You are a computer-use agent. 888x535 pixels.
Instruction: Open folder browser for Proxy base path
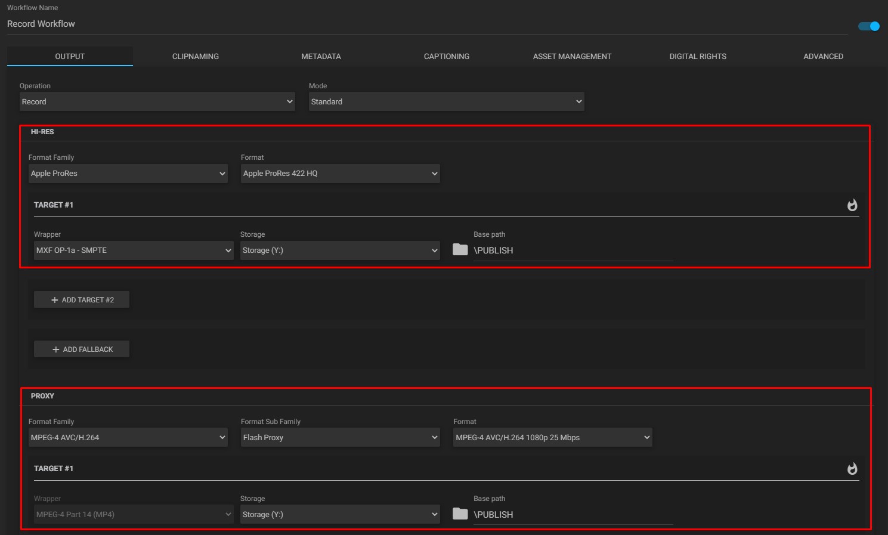click(460, 514)
